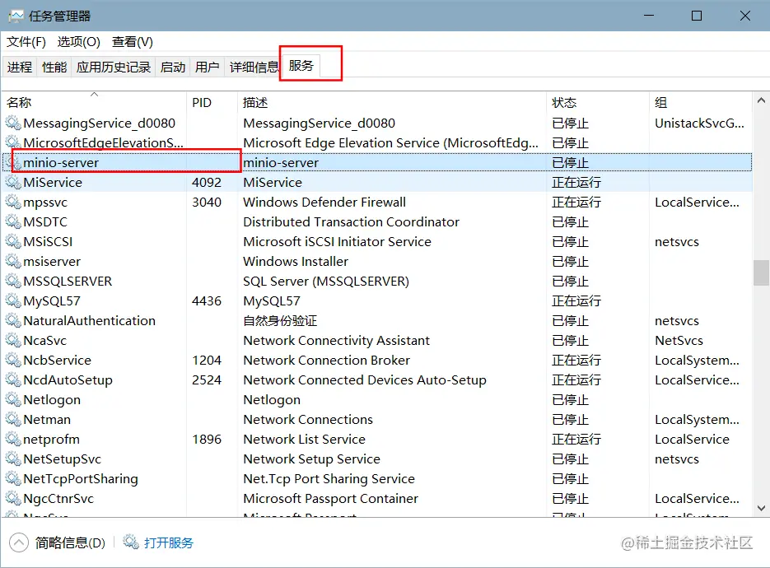Click the gear icon beside NetSetupSvc
Screen dimensions: 770x568
click(x=13, y=459)
